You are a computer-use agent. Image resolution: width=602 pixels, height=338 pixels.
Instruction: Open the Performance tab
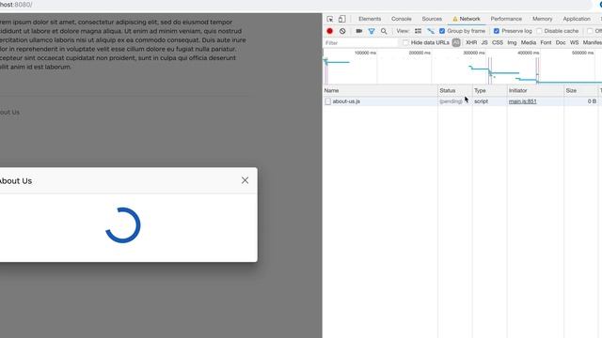tap(506, 19)
